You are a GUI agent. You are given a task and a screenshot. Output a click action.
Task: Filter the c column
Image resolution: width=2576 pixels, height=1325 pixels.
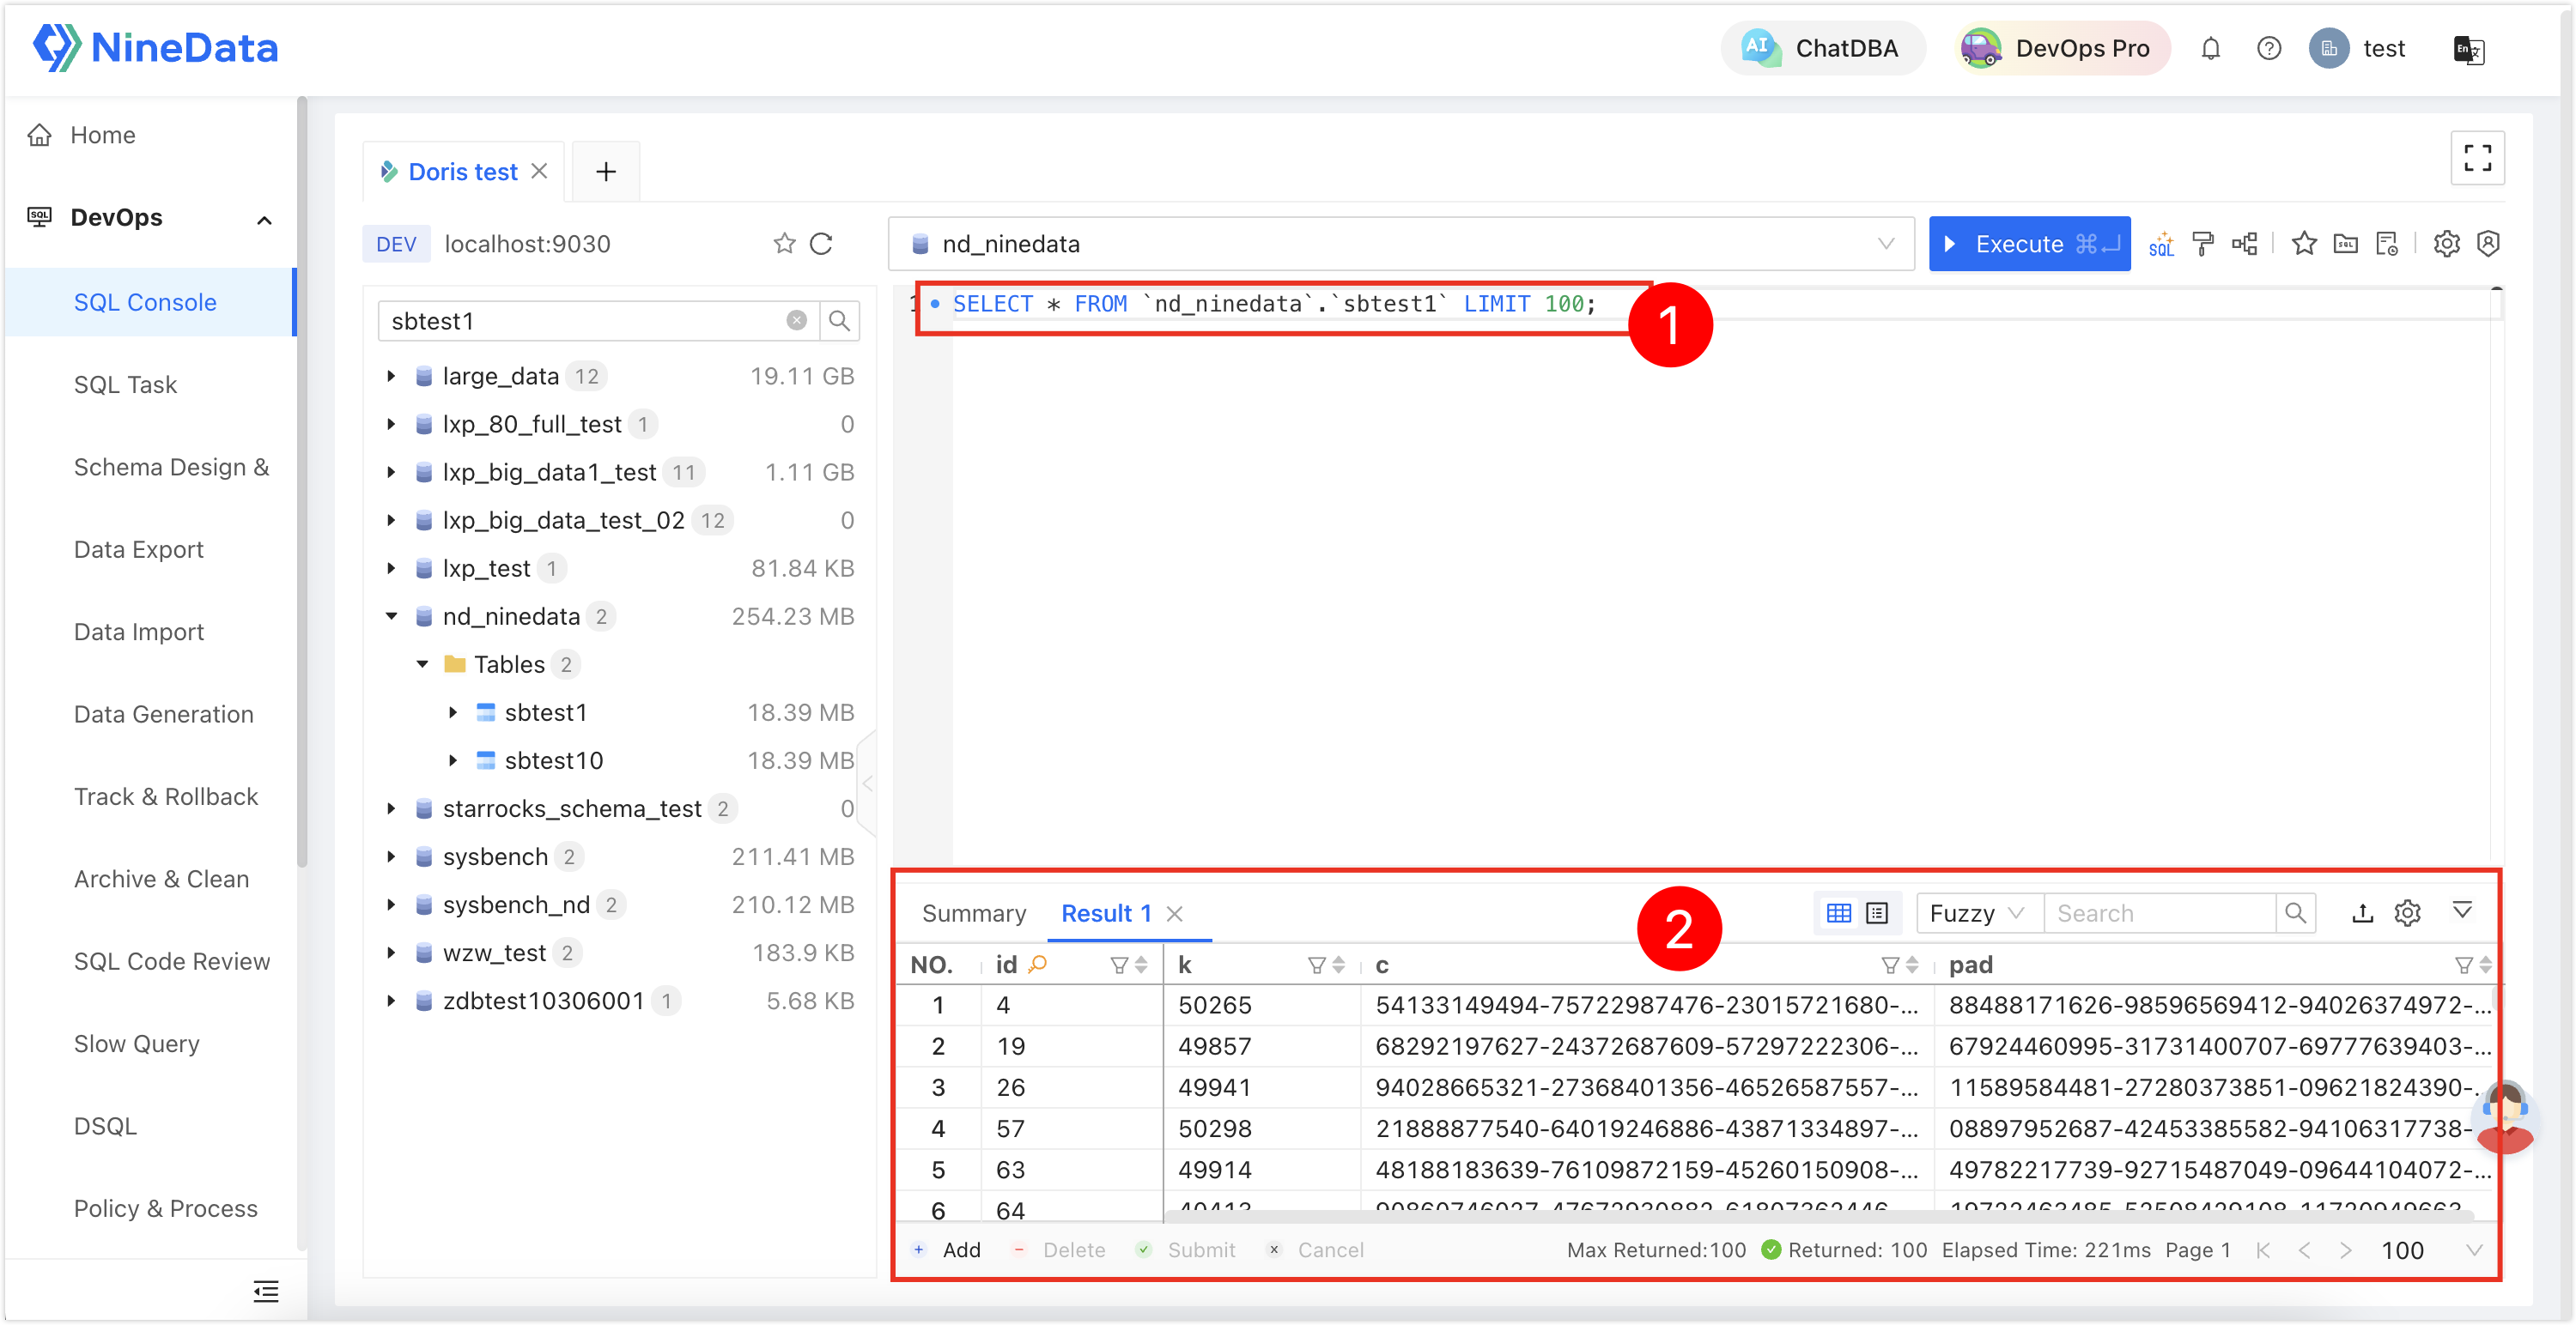tap(1890, 965)
